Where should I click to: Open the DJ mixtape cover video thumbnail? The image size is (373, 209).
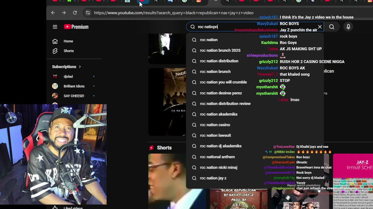(167, 102)
